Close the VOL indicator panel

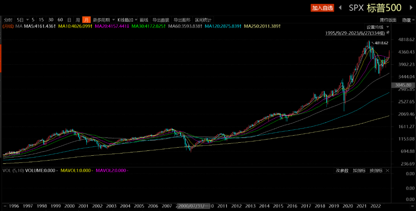point(387,171)
